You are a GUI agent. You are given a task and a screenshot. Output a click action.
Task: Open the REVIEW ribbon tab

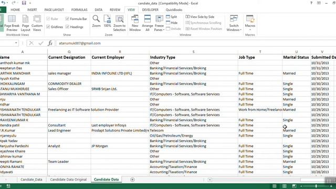pos(115,10)
